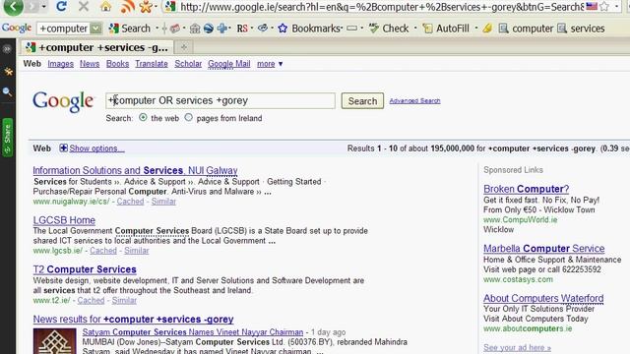Open the About Computers Waterford ad
Image resolution: width=630 pixels, height=354 pixels.
click(x=543, y=298)
